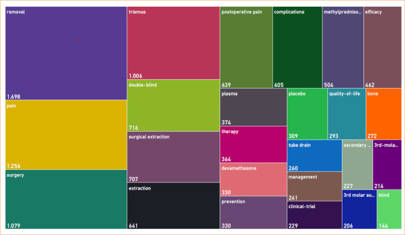Select the double-blind lime tile
This screenshot has width=405, height=235.
[173, 105]
